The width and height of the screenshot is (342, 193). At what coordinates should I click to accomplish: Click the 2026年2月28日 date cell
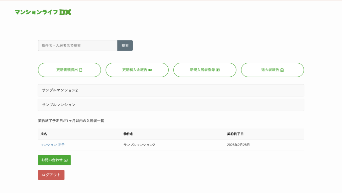238,145
